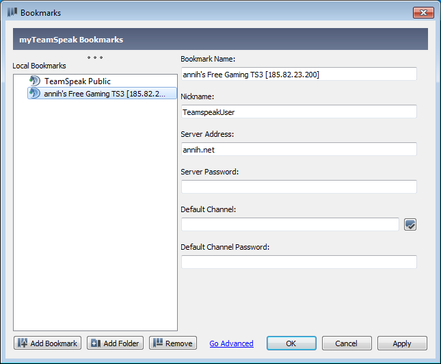Select the TeamSpeak Public bookmark
Viewport: 441px width, 364px height.
coord(77,81)
